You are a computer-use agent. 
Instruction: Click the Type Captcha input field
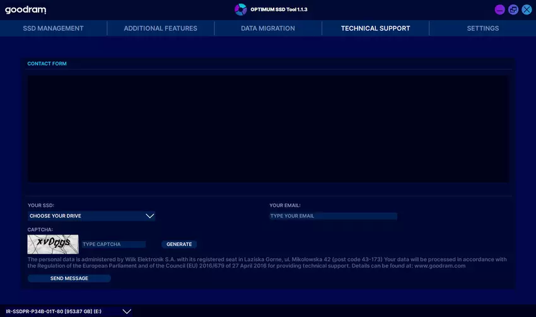click(x=113, y=244)
